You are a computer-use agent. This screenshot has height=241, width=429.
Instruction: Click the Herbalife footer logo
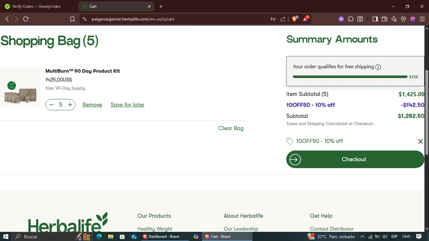(68, 222)
